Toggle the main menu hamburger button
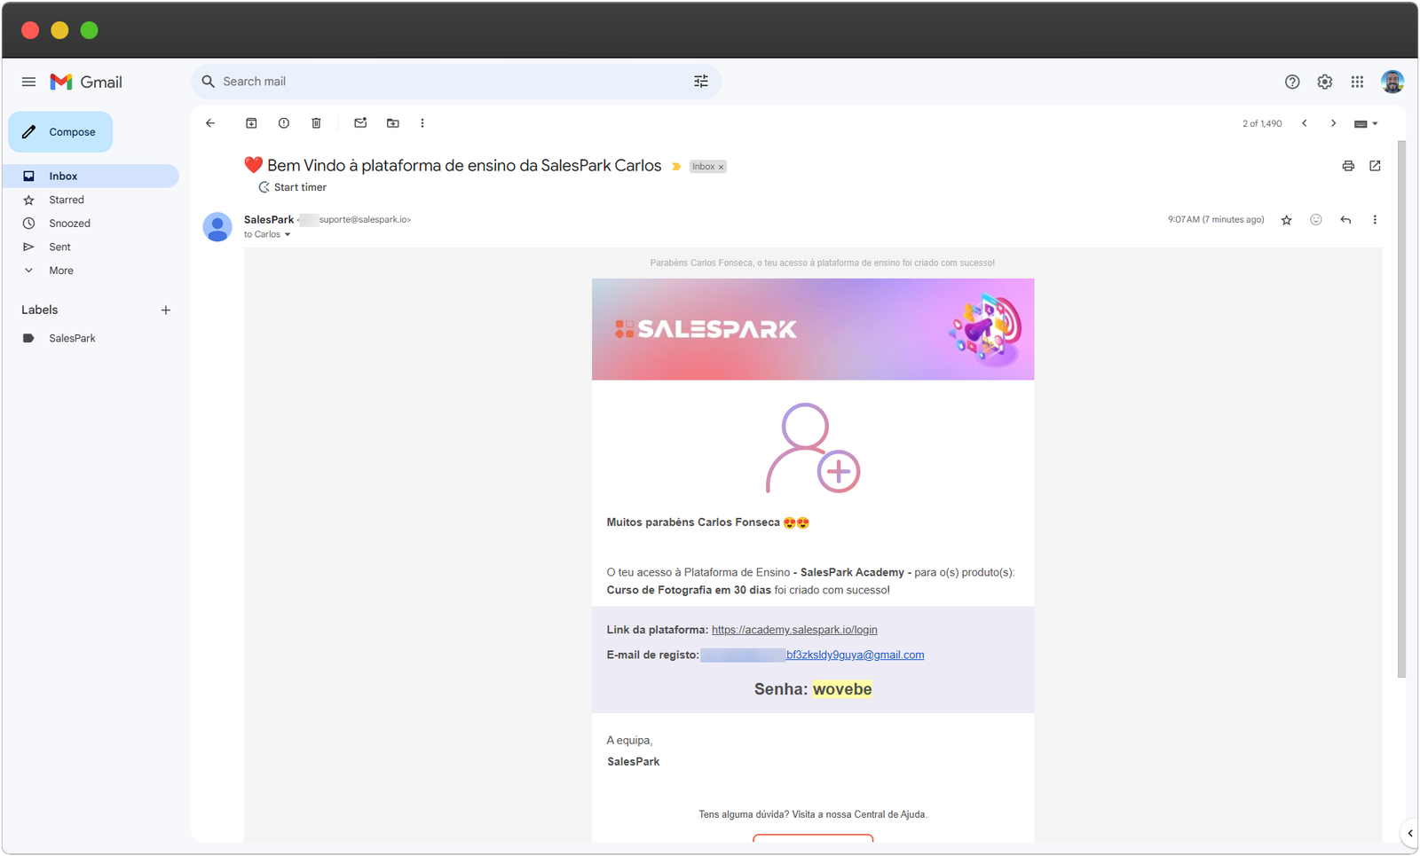The width and height of the screenshot is (1420, 856). coord(28,82)
